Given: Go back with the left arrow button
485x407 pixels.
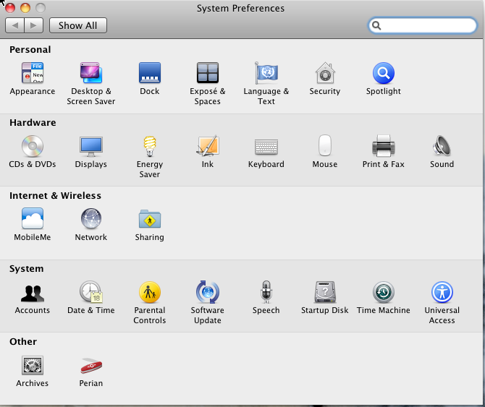Looking at the screenshot, I should 15,25.
